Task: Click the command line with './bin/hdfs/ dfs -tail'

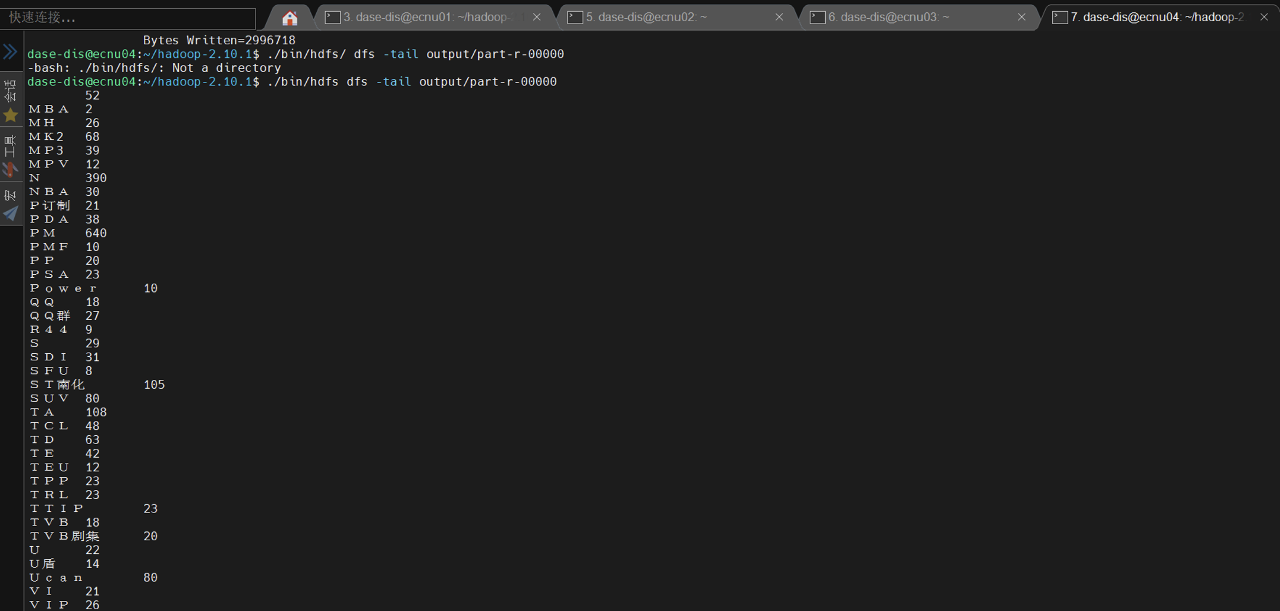Action: click(x=296, y=54)
